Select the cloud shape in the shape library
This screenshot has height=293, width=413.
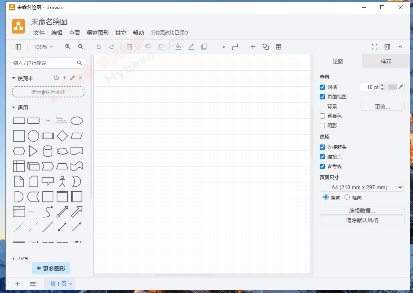(x=62, y=151)
